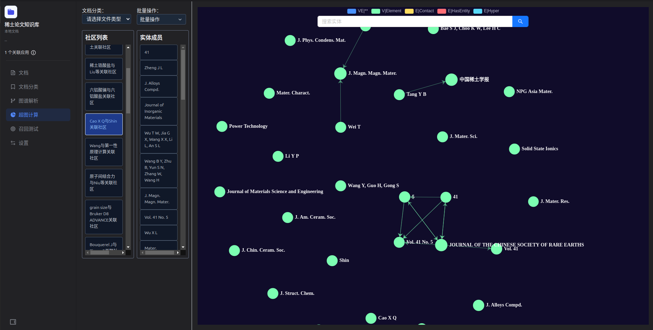653x330 pixels.
Task: Click entity member 'Zheng J L'
Action: coord(159,68)
